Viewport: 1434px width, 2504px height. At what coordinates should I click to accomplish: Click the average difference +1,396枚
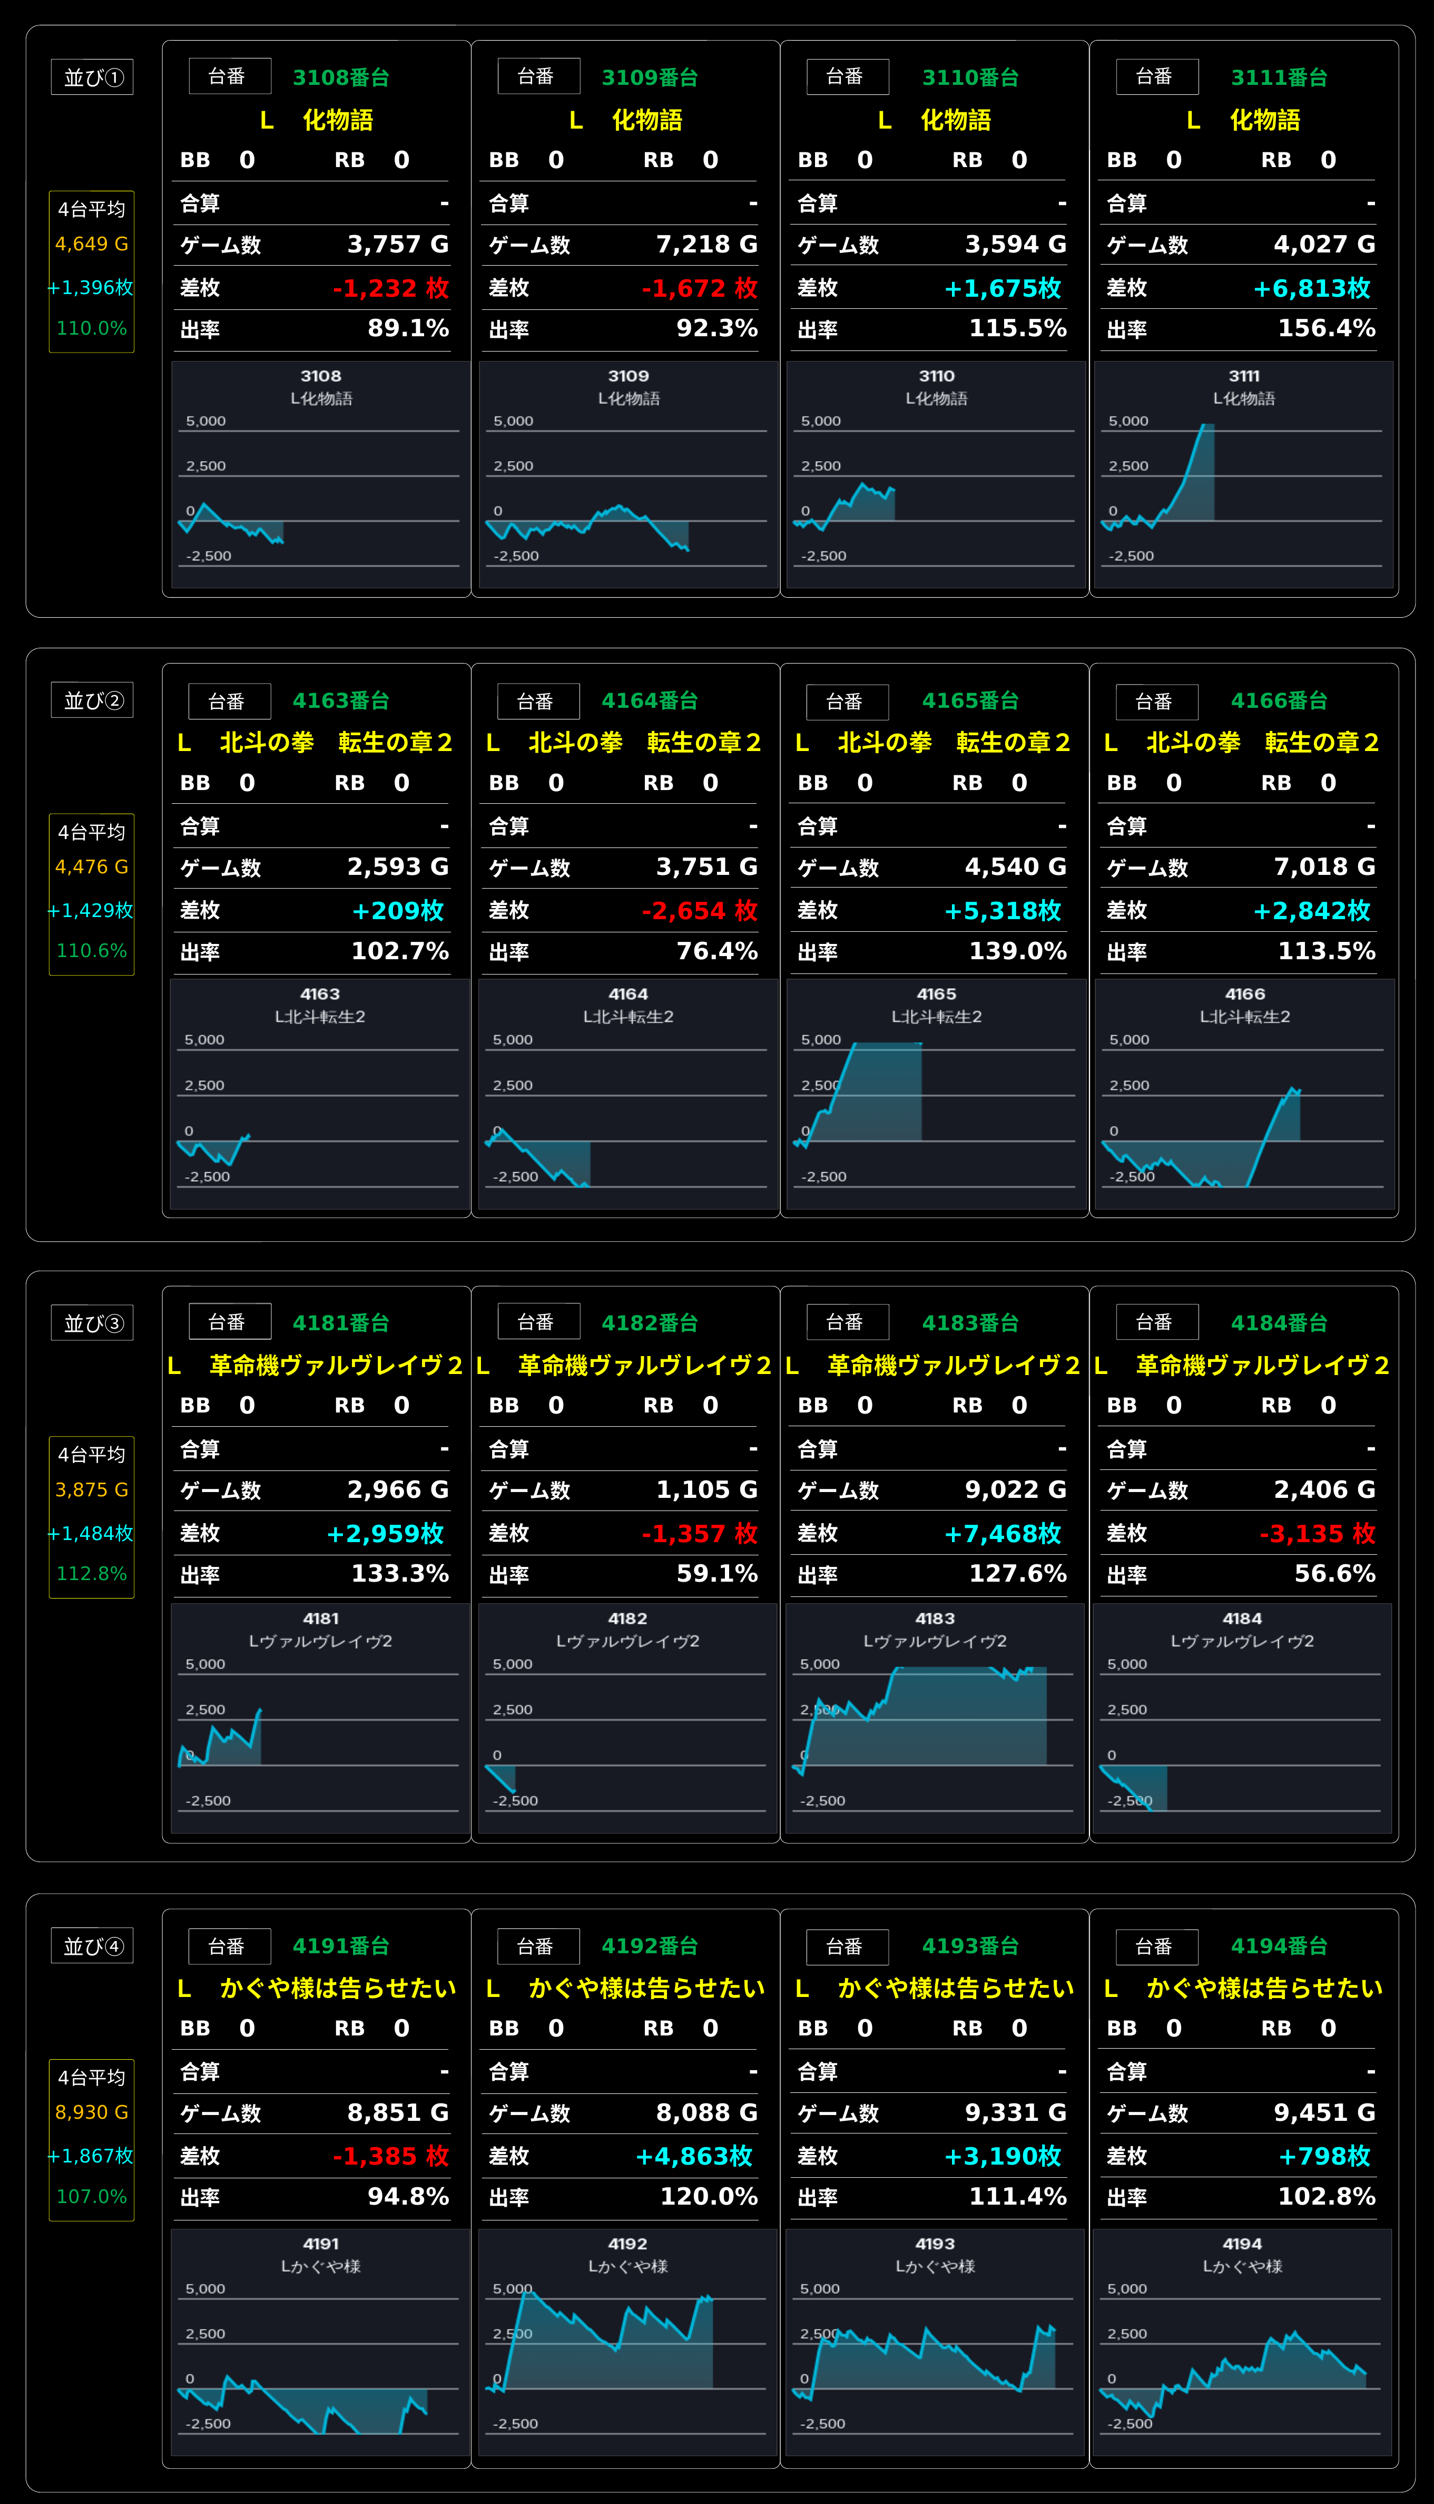91,288
